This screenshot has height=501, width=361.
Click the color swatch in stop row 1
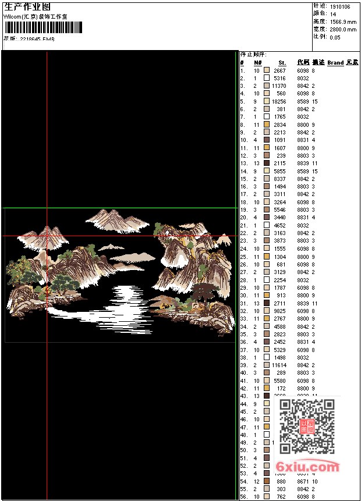267,70
